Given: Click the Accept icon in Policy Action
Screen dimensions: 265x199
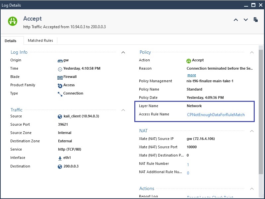Looking at the screenshot, I should 189,61.
